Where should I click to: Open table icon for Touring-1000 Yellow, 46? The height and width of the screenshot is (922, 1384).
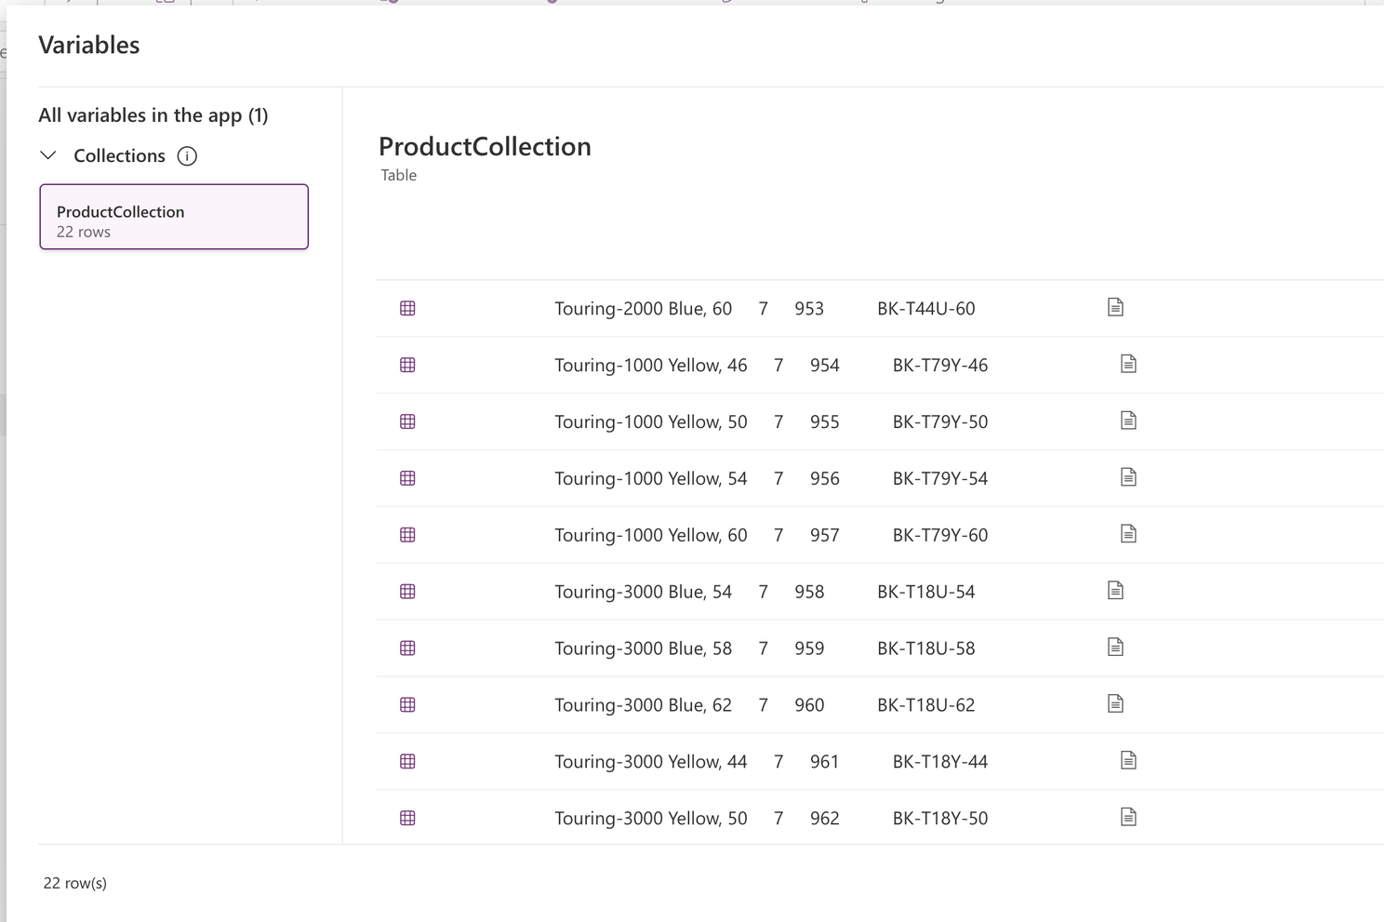click(407, 366)
